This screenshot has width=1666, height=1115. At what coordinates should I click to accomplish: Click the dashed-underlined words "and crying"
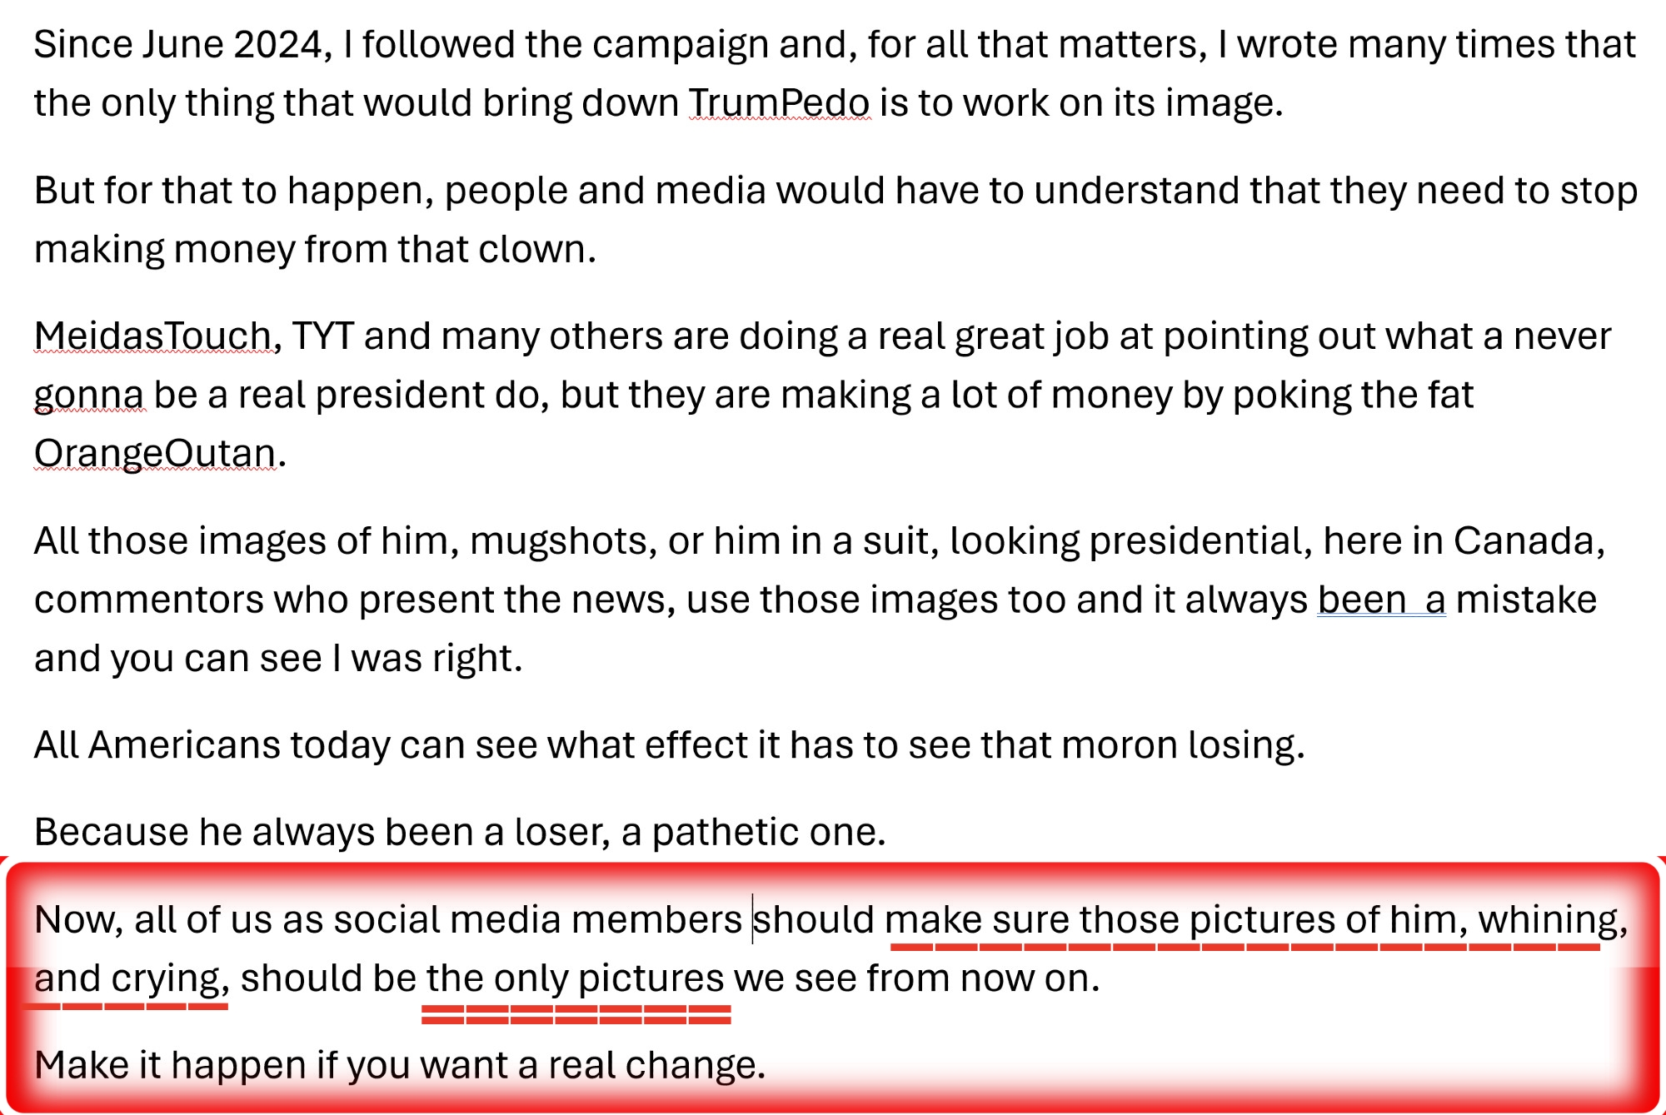tap(130, 978)
